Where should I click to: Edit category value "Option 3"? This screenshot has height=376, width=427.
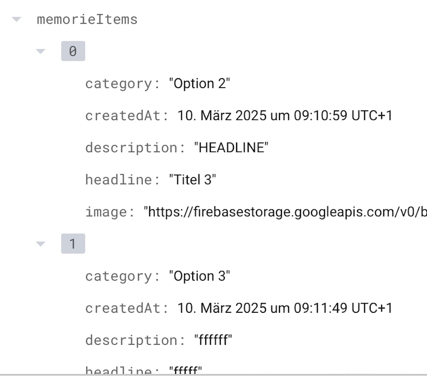click(x=199, y=276)
